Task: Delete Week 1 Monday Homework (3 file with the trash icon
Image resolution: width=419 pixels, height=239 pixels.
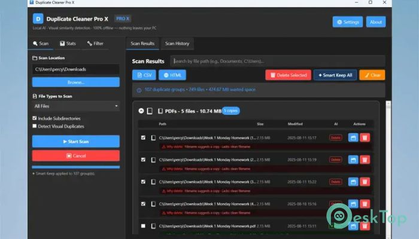Action: point(365,182)
